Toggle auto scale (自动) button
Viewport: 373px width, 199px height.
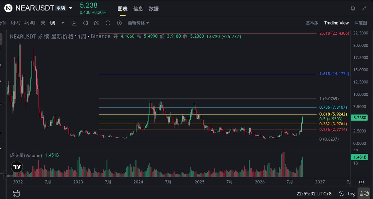(364, 193)
